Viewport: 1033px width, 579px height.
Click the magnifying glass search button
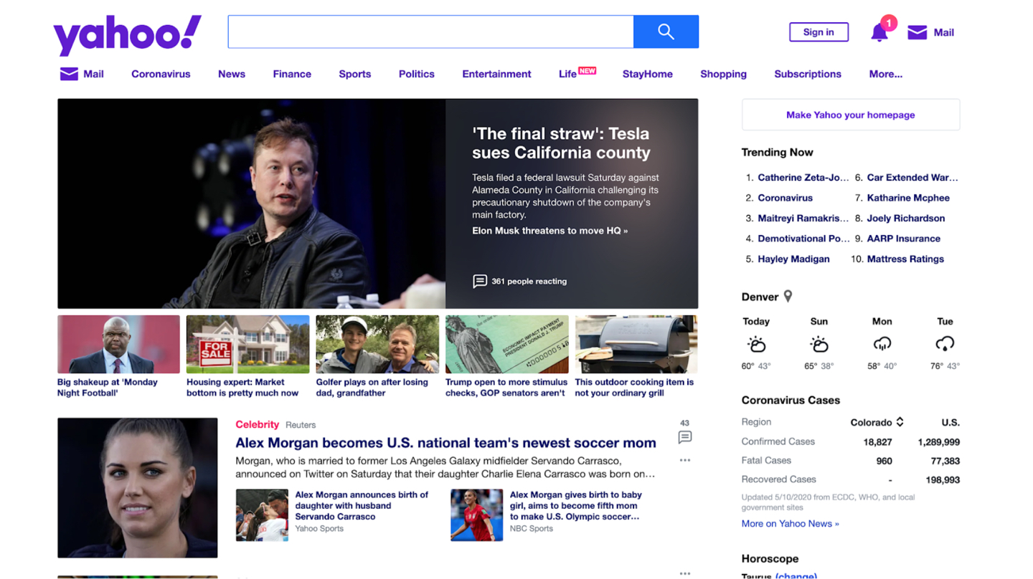click(x=666, y=32)
